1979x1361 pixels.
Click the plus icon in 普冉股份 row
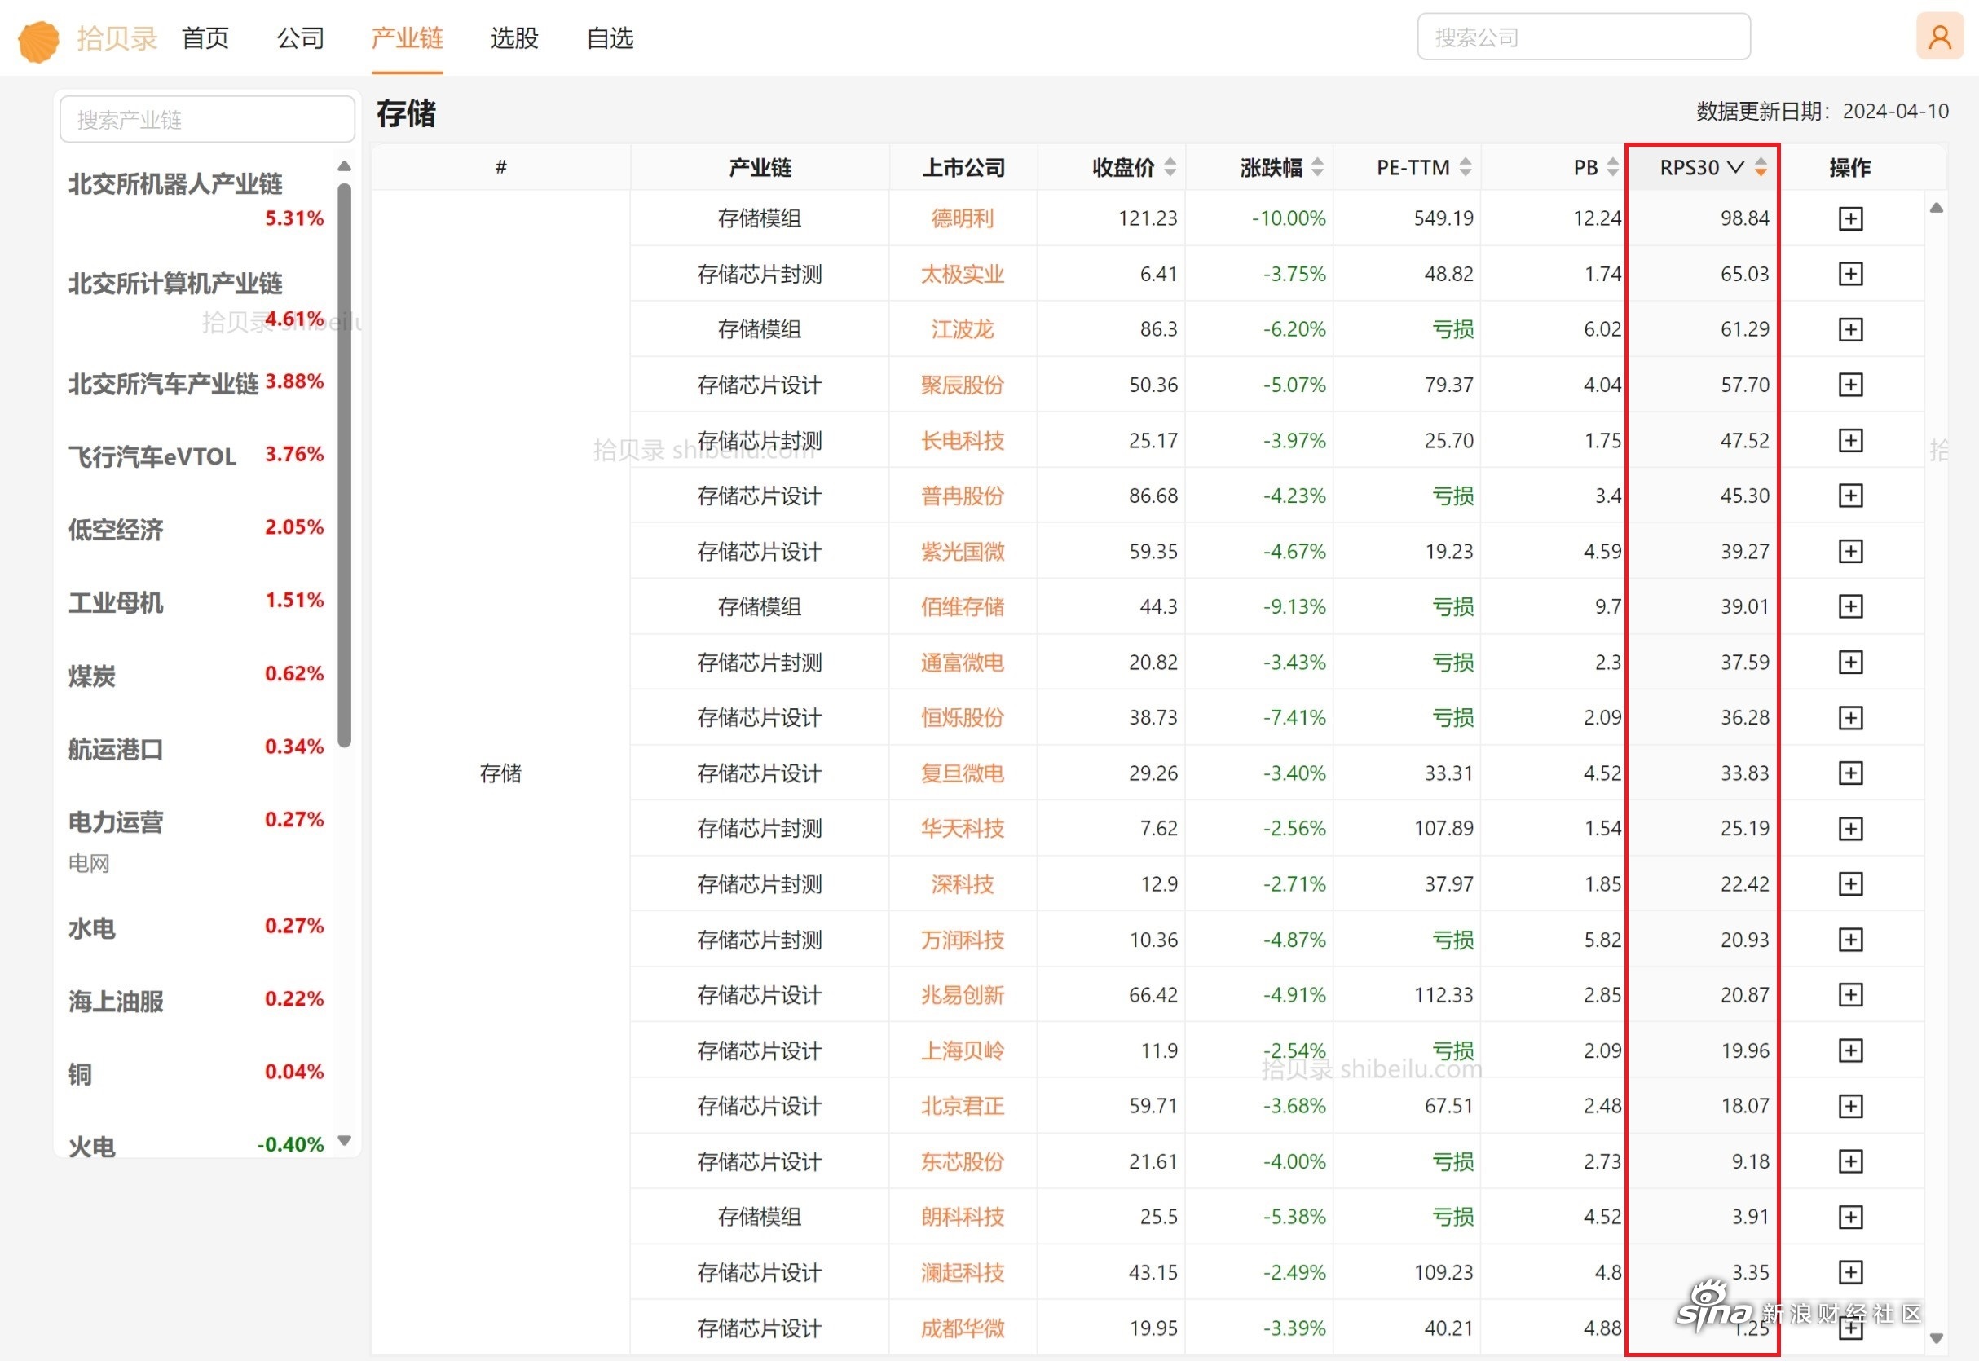tap(1849, 496)
